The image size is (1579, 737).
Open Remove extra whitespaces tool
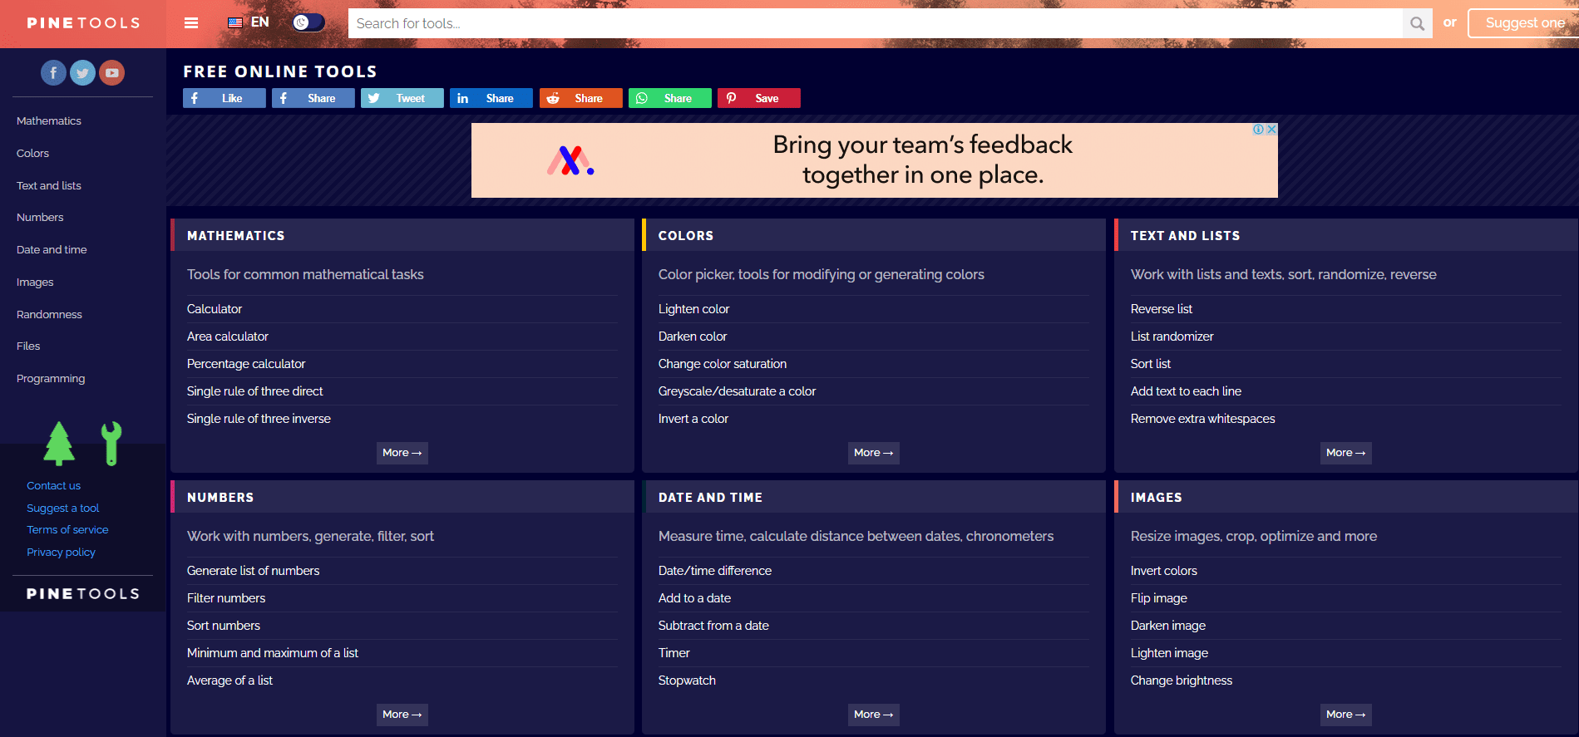(x=1202, y=419)
